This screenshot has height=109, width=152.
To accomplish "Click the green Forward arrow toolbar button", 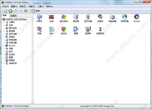I will coord(11,11).
